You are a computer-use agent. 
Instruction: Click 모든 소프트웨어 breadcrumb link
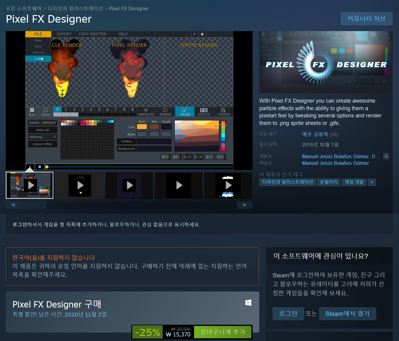click(24, 8)
